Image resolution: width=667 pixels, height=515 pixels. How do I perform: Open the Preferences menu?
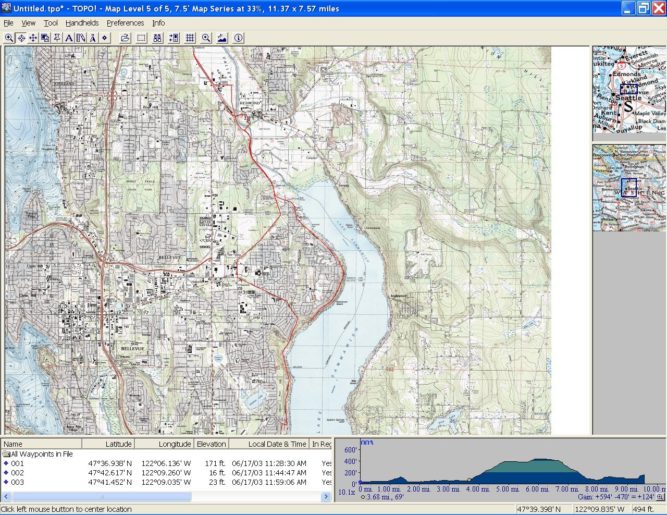coord(125,23)
